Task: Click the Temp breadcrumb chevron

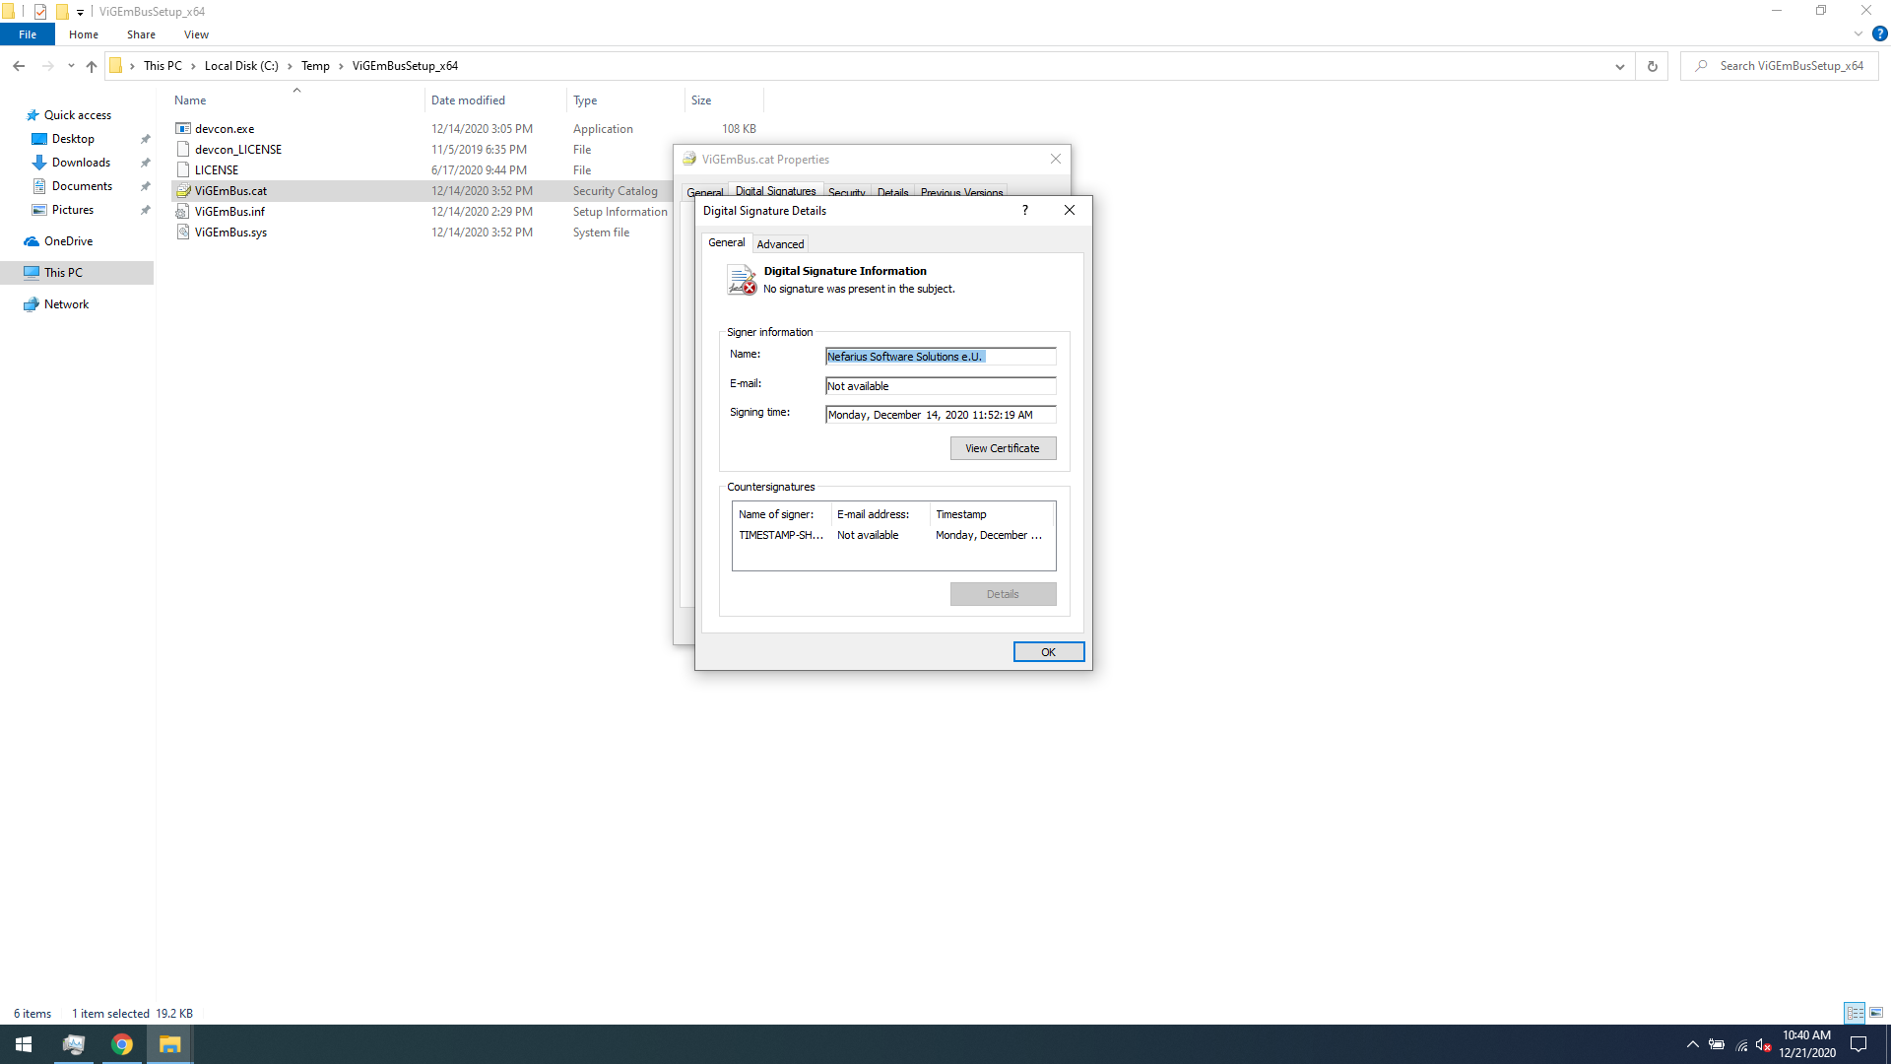Action: 342,66
